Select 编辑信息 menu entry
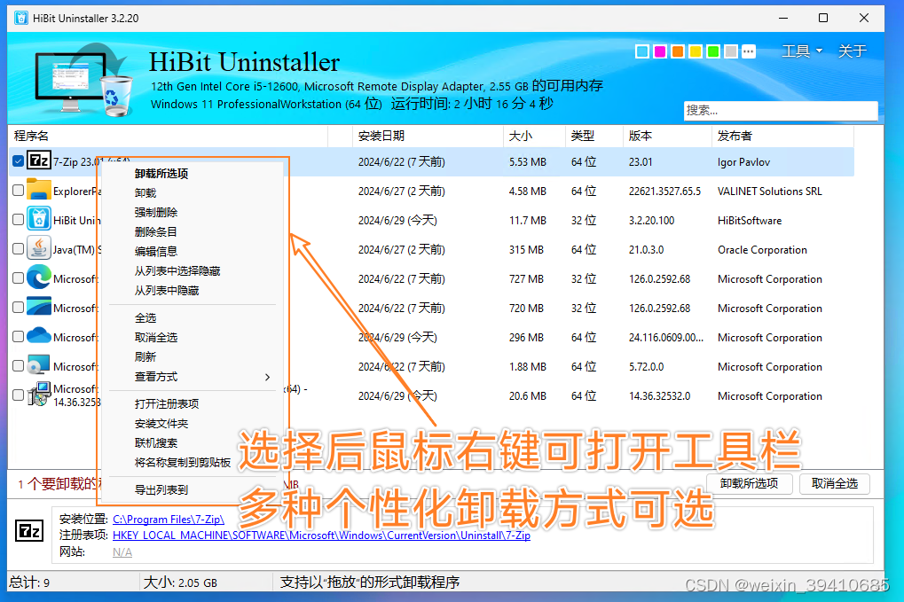The image size is (904, 602). coord(155,252)
